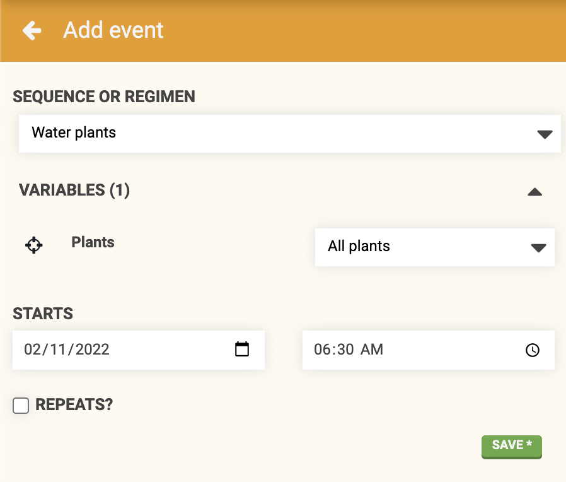The width and height of the screenshot is (566, 482).
Task: Click the Plants variable label
Action: tap(93, 242)
